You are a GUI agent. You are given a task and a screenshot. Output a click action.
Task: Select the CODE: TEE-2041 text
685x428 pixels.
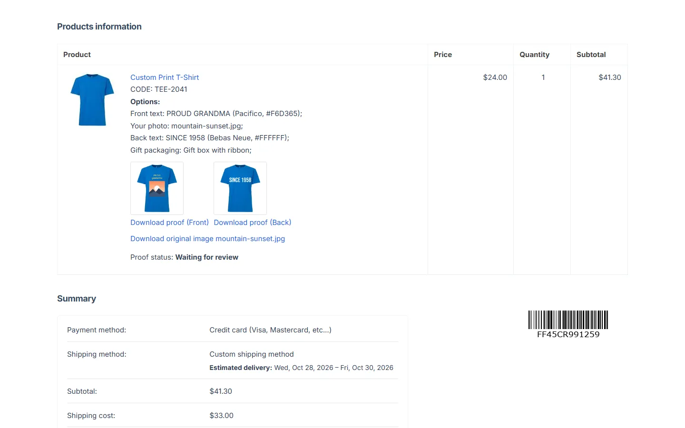(x=159, y=89)
